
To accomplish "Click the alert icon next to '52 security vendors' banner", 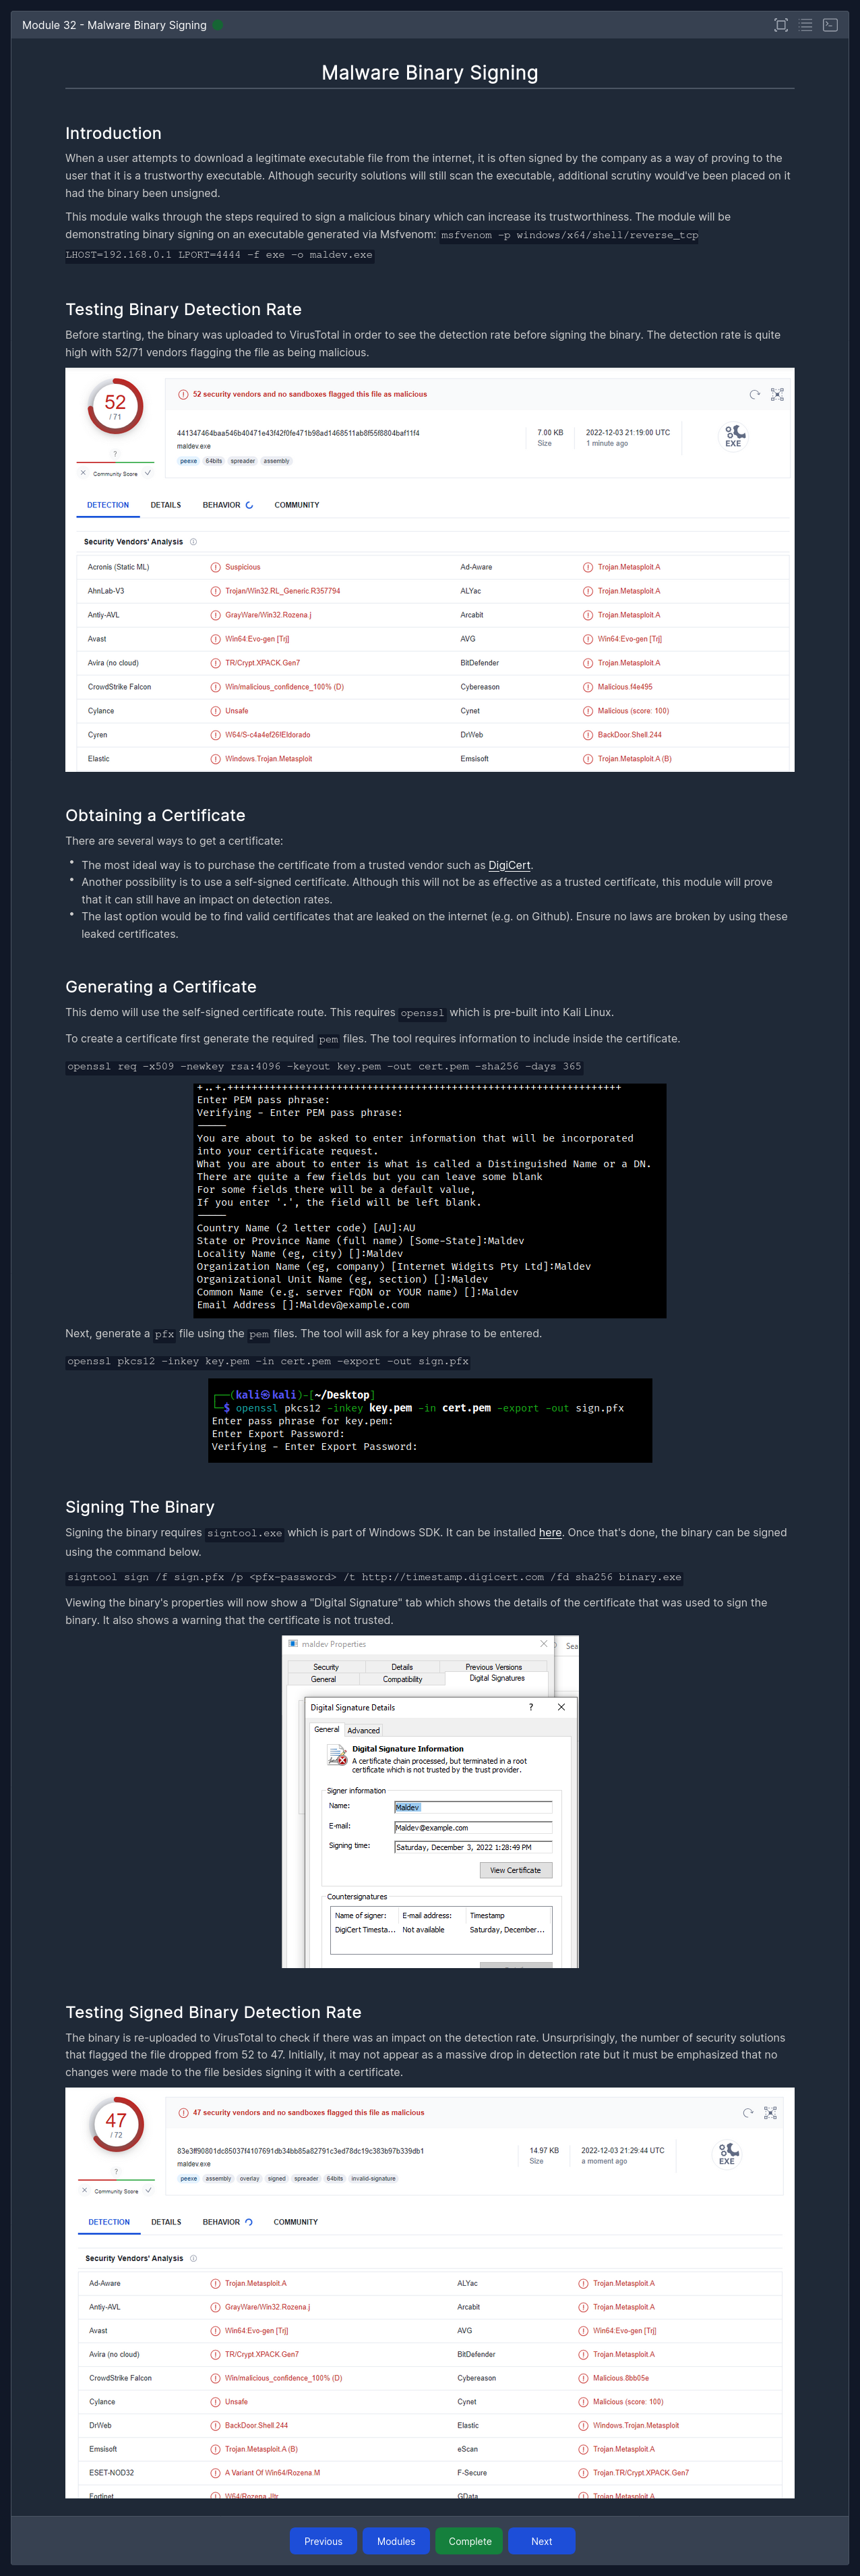I will (183, 394).
